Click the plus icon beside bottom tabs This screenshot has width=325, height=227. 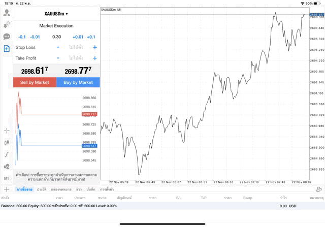click(x=7, y=189)
